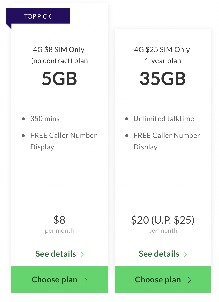
Task: Click chevron arrow beside 35GB plan's See details
Action: pyautogui.click(x=185, y=254)
